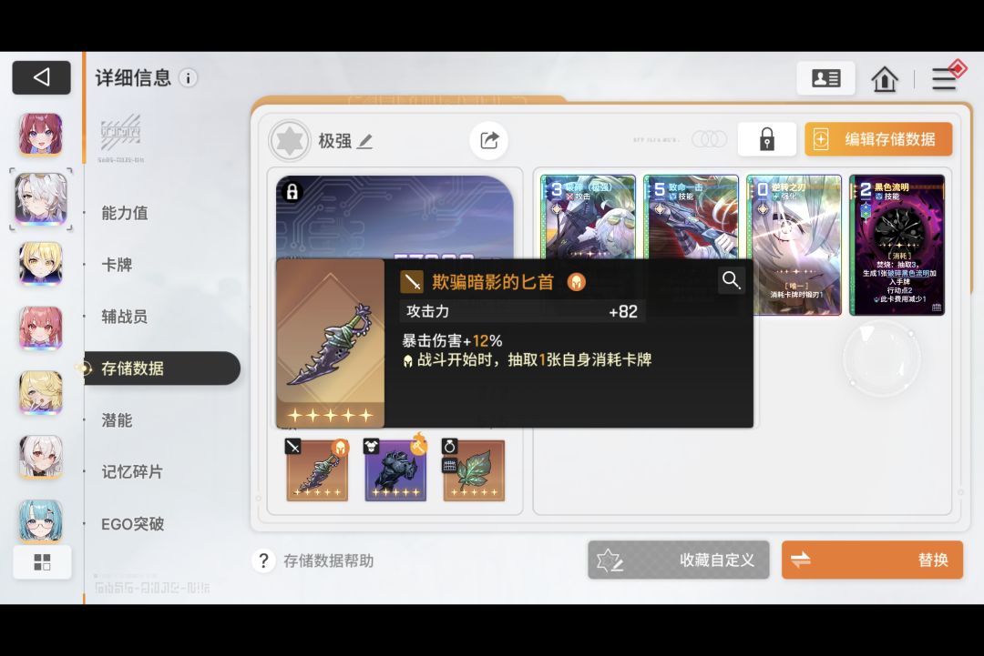Open the 辅战员 menu section
984x656 pixels.
pos(125,317)
